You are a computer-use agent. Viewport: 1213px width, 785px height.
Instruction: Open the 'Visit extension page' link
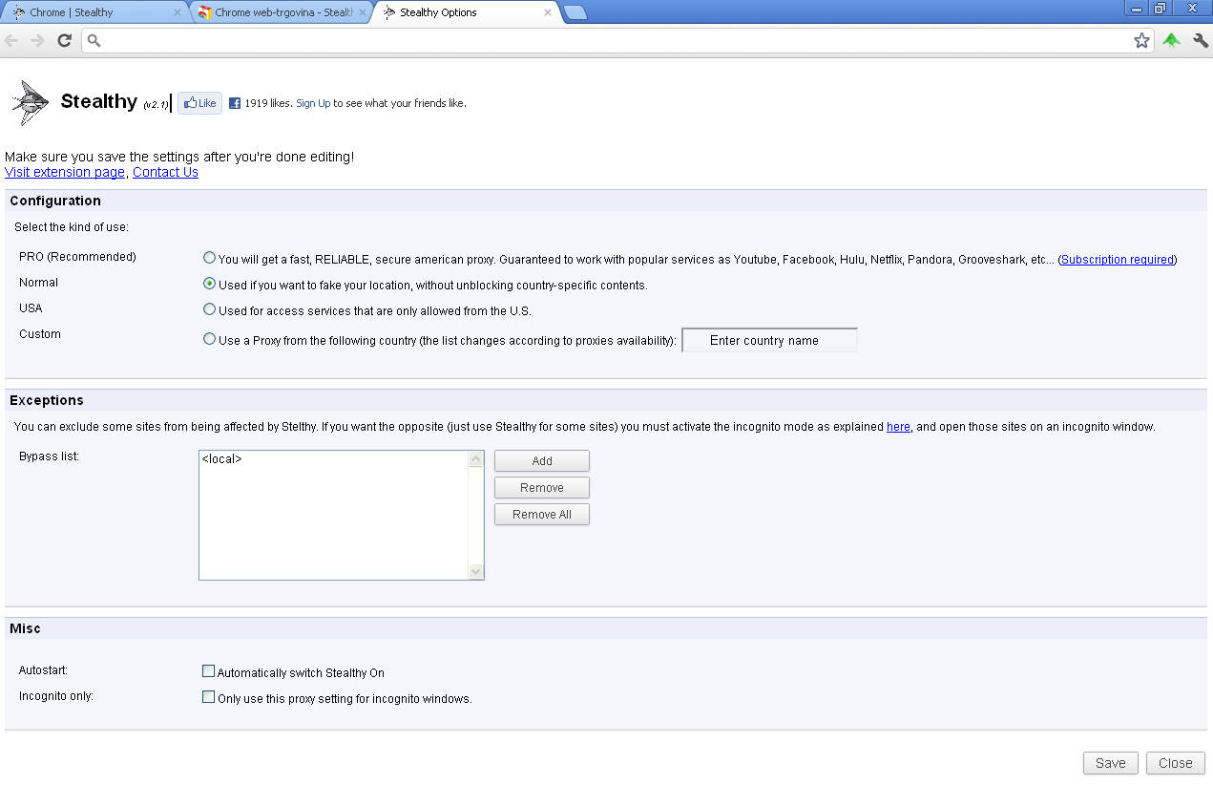click(x=65, y=172)
